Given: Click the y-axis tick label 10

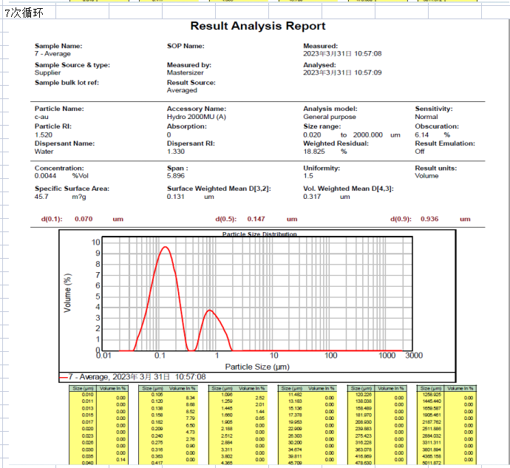Looking at the screenshot, I should pyautogui.click(x=95, y=243).
